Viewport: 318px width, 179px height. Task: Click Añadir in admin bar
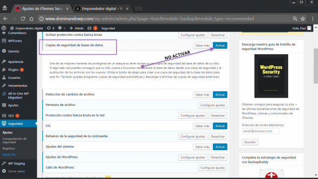point(77,28)
